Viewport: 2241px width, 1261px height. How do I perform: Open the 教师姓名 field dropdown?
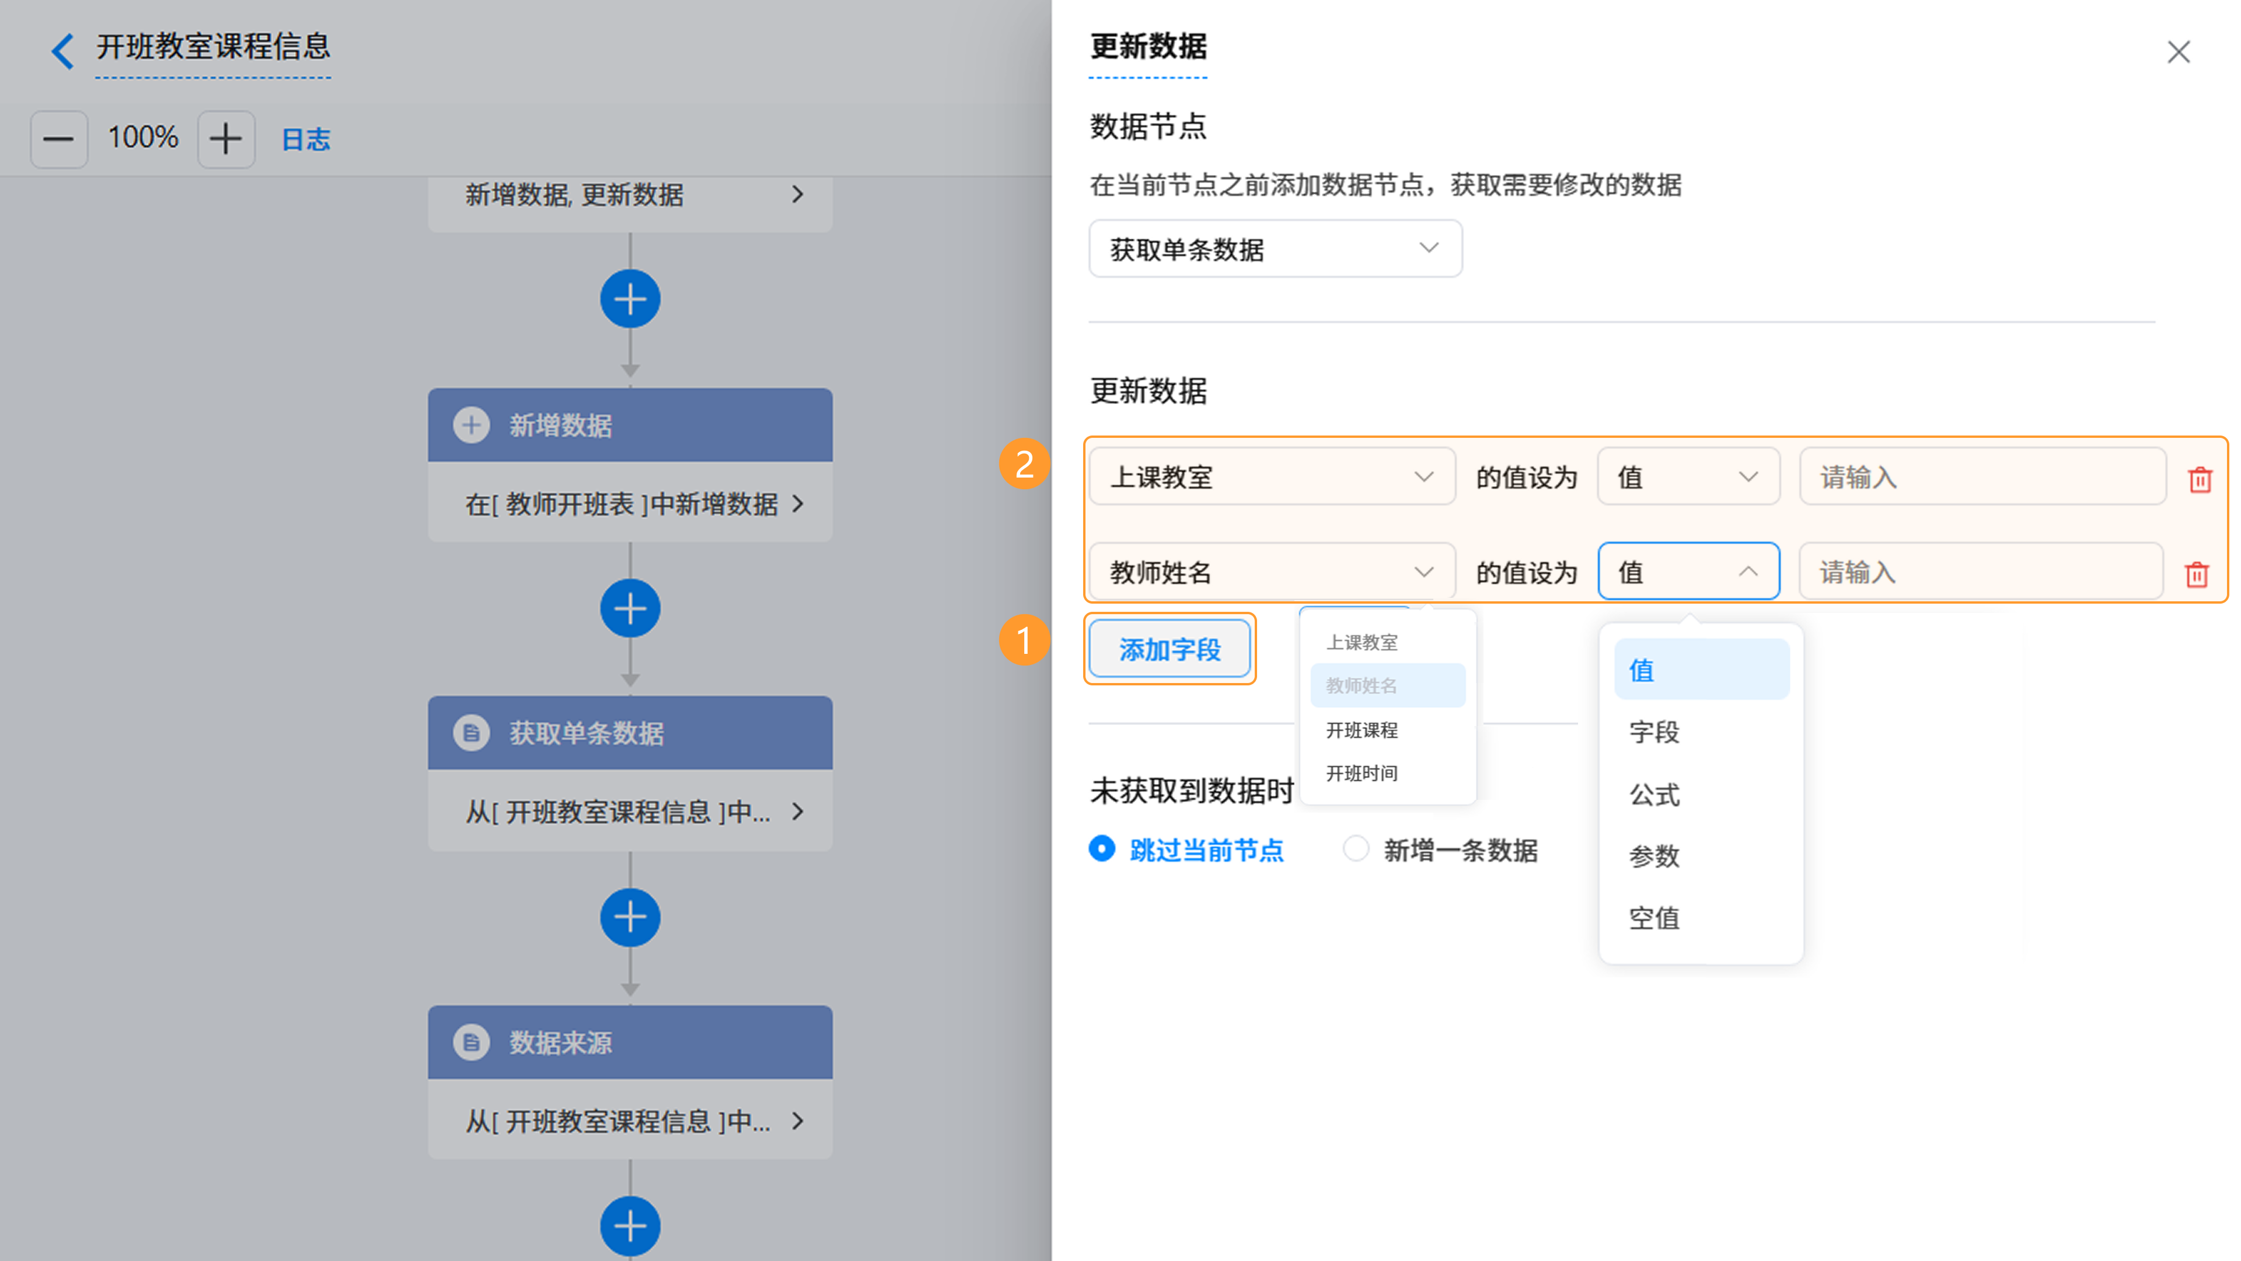click(x=1272, y=572)
